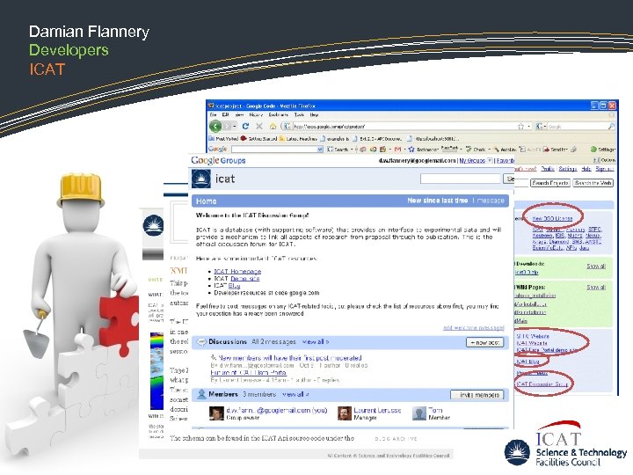
Task: Click the My Groups link
Action: pyautogui.click(x=472, y=161)
